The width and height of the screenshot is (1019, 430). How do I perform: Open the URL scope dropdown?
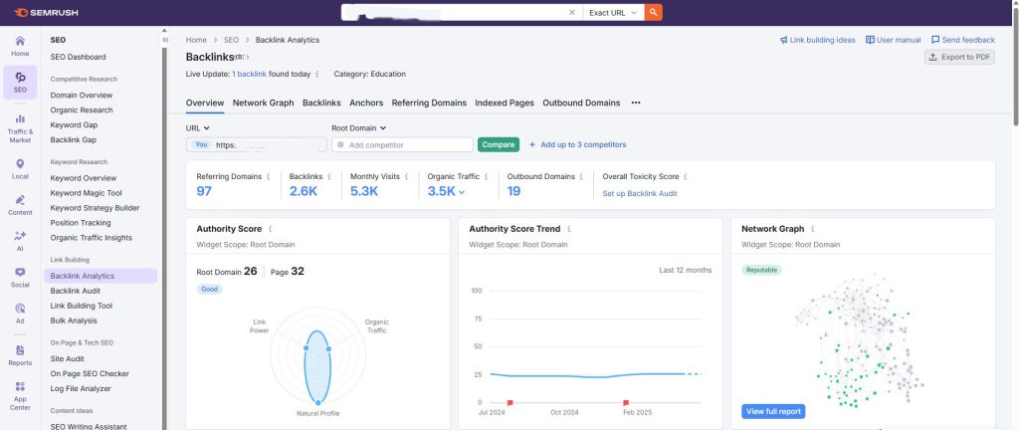pyautogui.click(x=198, y=127)
